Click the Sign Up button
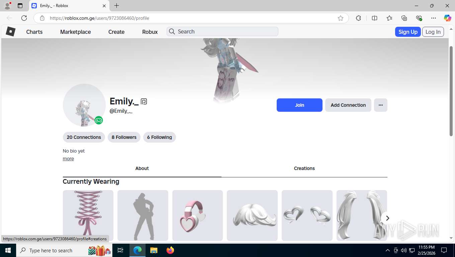The height and width of the screenshot is (257, 455). 408,32
